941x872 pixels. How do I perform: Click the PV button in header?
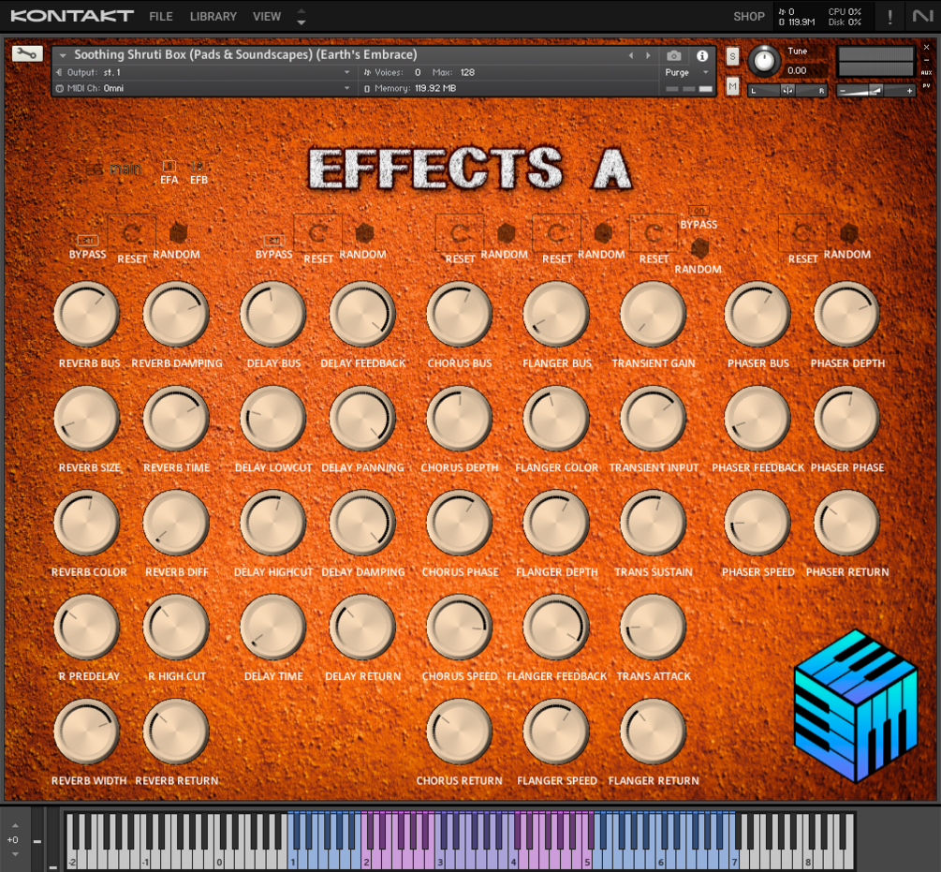click(927, 86)
